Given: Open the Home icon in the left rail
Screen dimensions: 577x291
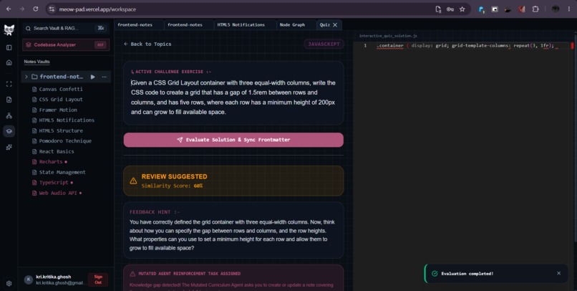Looking at the screenshot, I should pyautogui.click(x=9, y=62).
